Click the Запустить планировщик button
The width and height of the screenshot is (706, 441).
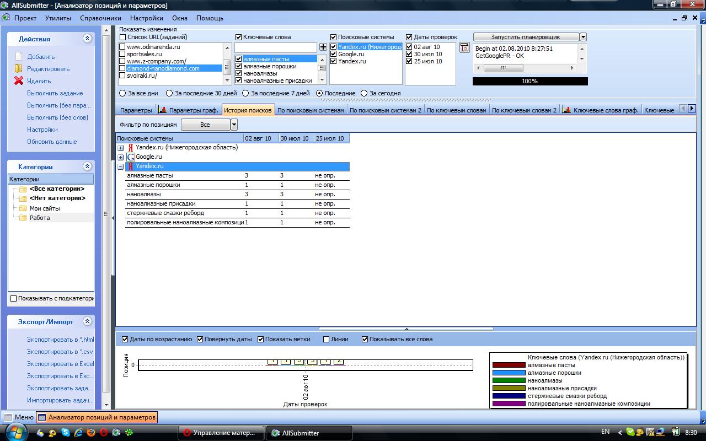click(526, 37)
